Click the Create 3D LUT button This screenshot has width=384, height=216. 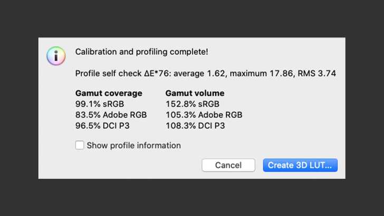[300, 165]
